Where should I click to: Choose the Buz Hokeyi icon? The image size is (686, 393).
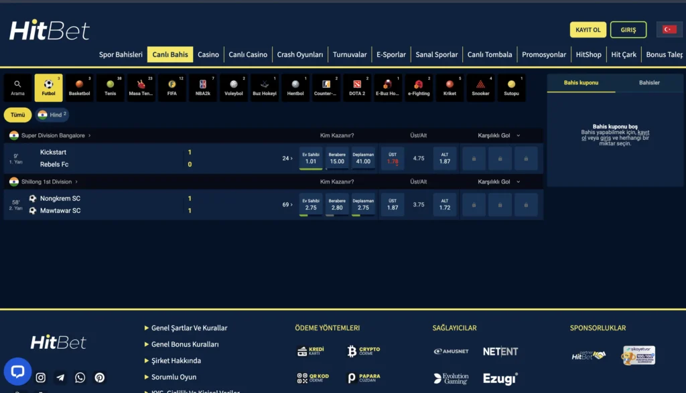[264, 88]
